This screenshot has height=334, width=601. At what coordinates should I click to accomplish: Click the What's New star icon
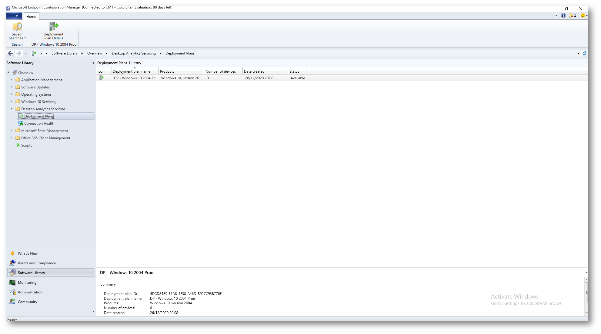pos(12,253)
